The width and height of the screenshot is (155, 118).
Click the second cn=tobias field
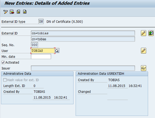pos(83,39)
